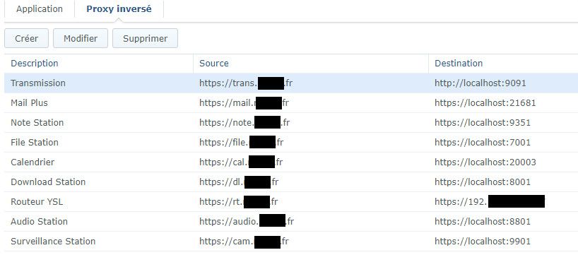Select the File Station rule row
The height and width of the screenshot is (279, 578).
[291, 142]
